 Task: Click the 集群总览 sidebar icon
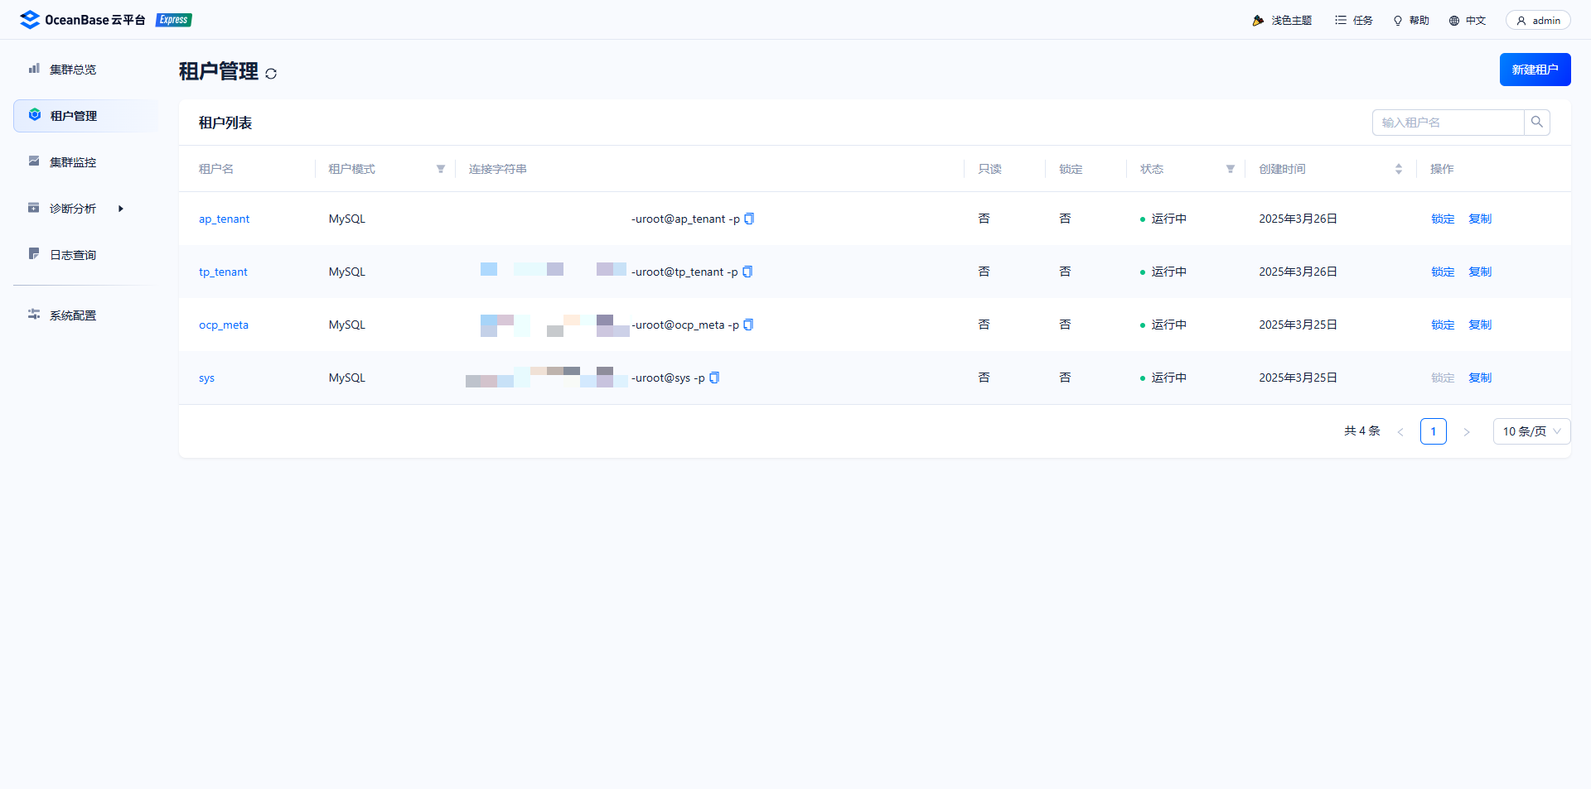(x=34, y=69)
